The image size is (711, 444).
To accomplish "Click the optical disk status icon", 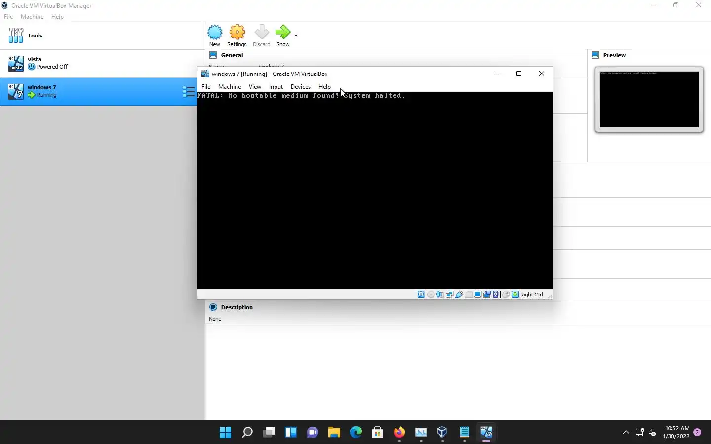I will pyautogui.click(x=431, y=295).
